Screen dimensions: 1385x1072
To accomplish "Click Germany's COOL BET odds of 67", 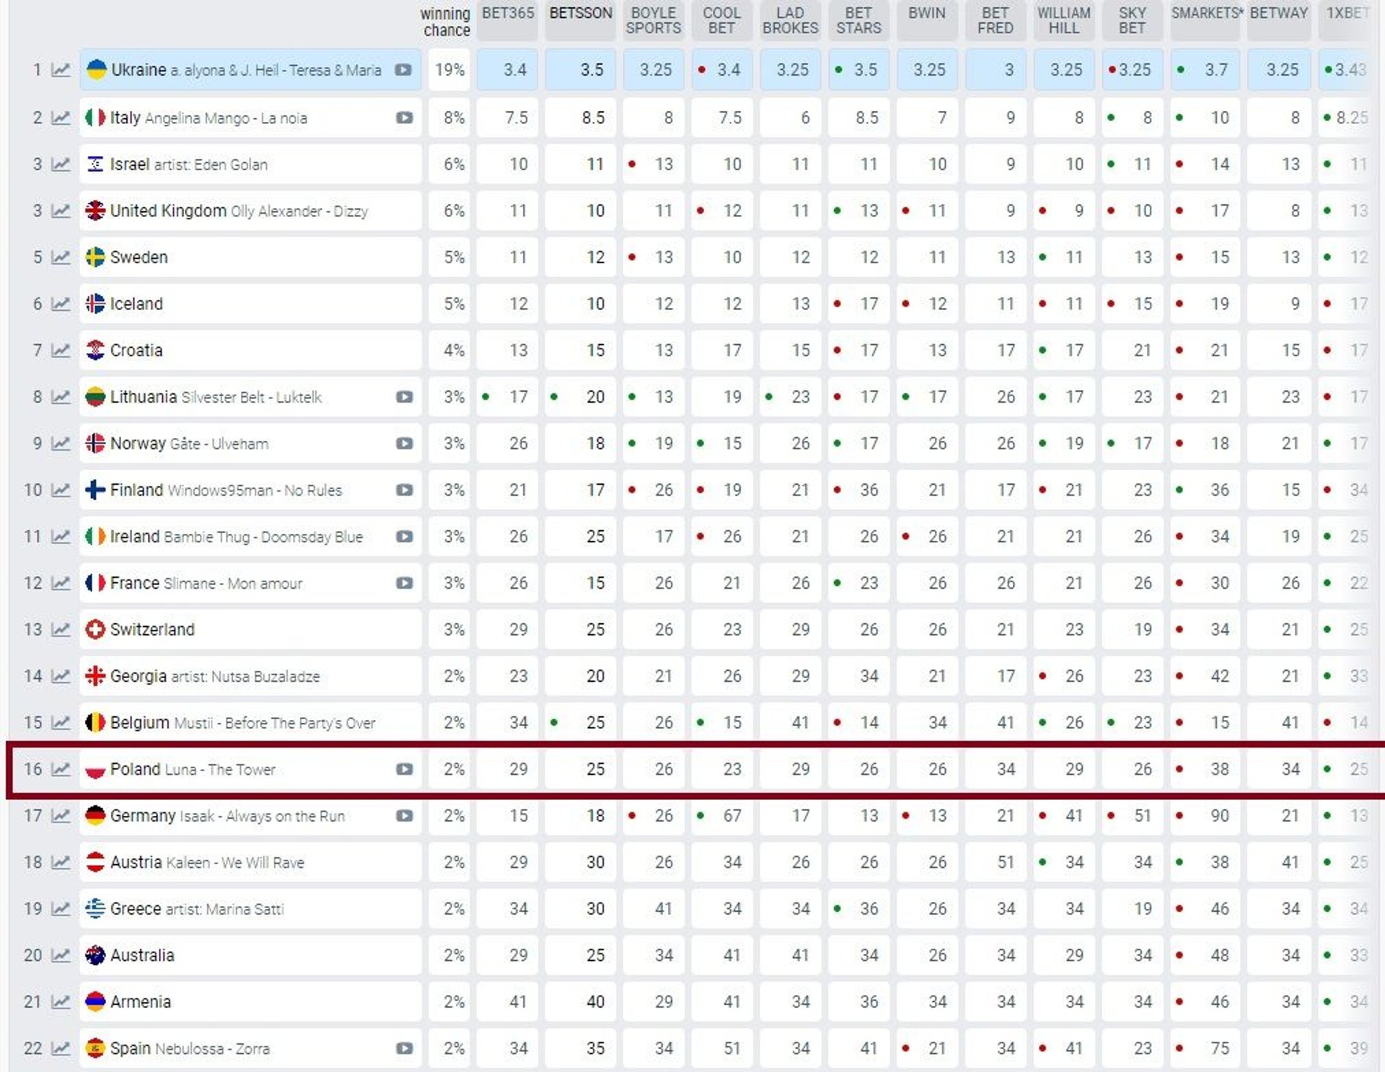I will pyautogui.click(x=721, y=815).
